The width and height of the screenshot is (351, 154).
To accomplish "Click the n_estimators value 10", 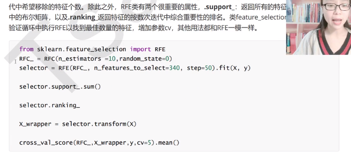I will [x=112, y=59].
